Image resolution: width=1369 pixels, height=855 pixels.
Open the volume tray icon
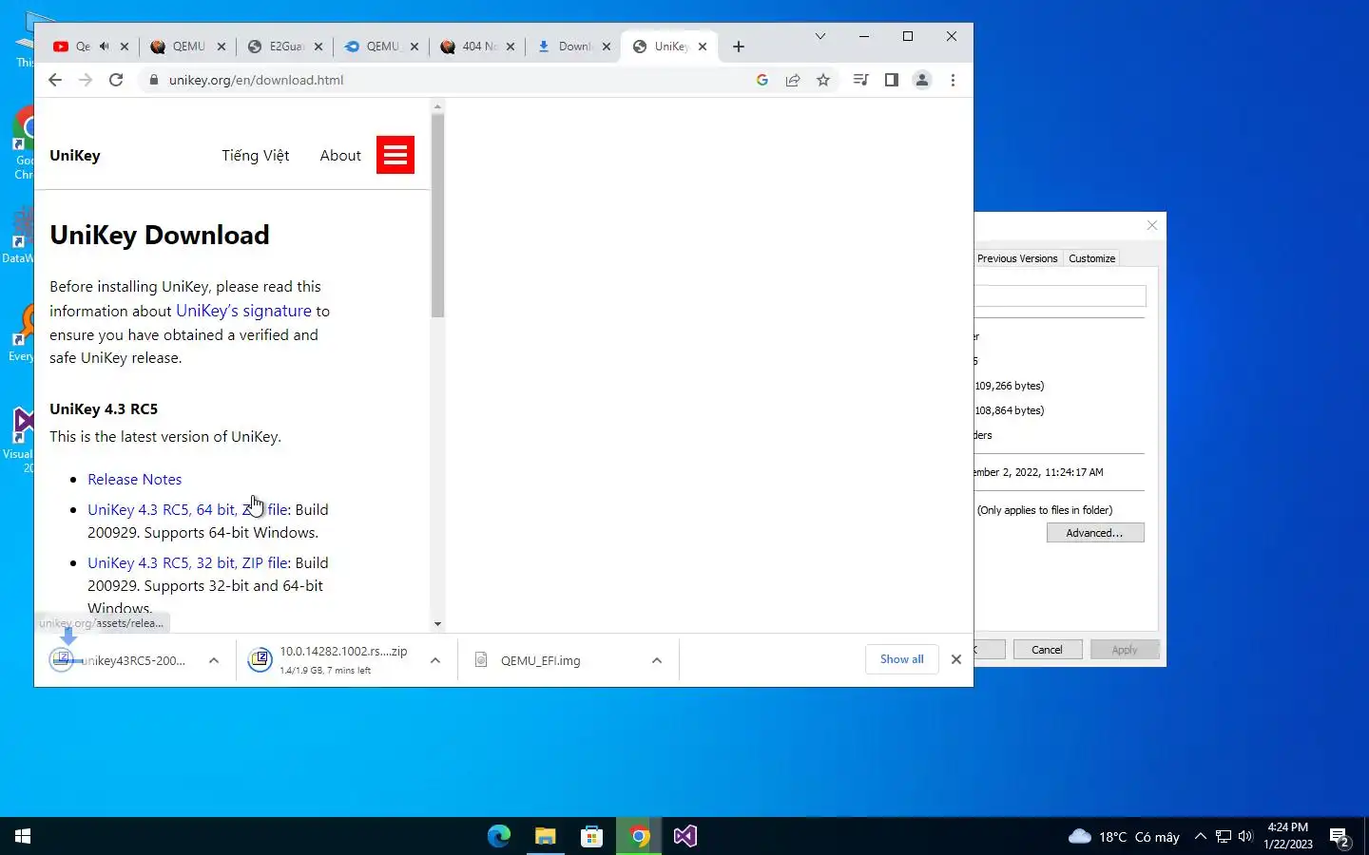pos(1245,836)
